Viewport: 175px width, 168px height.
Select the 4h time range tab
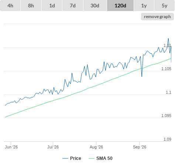click(x=10, y=6)
